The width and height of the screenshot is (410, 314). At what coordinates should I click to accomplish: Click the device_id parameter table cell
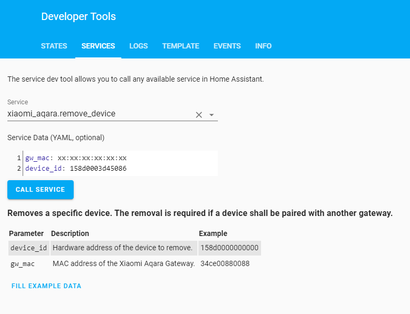[29, 248]
